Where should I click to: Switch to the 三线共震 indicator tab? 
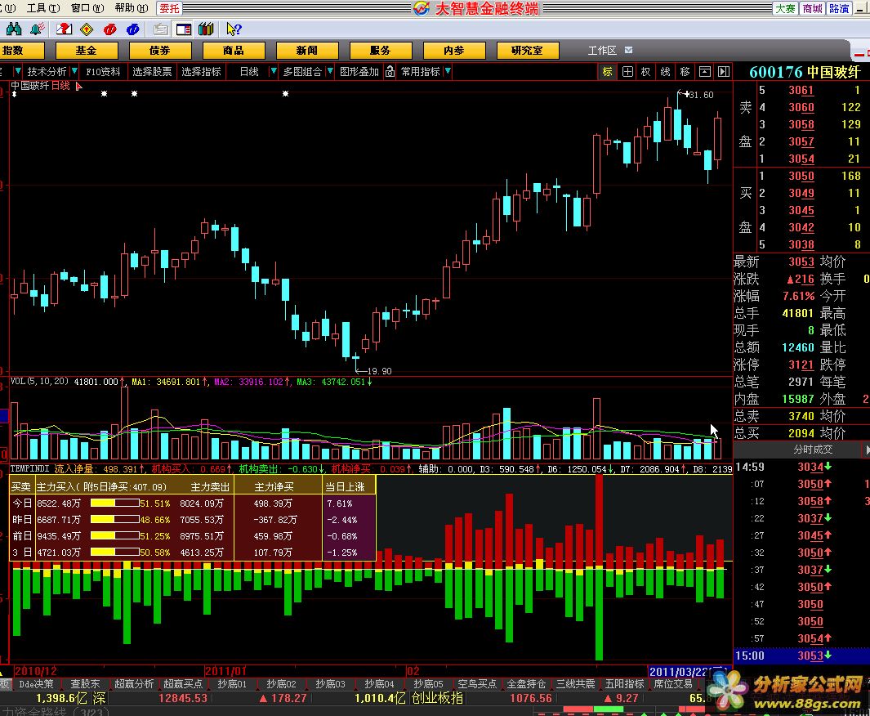tap(575, 684)
